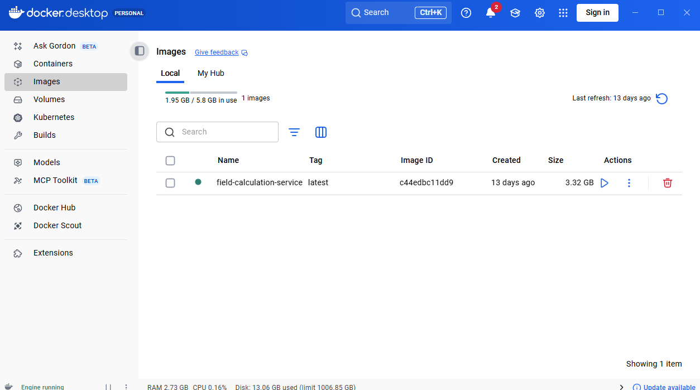Sort by the Created column header

pyautogui.click(x=506, y=160)
